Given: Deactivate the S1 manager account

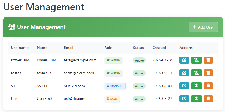Looking at the screenshot, I should tap(196, 86).
